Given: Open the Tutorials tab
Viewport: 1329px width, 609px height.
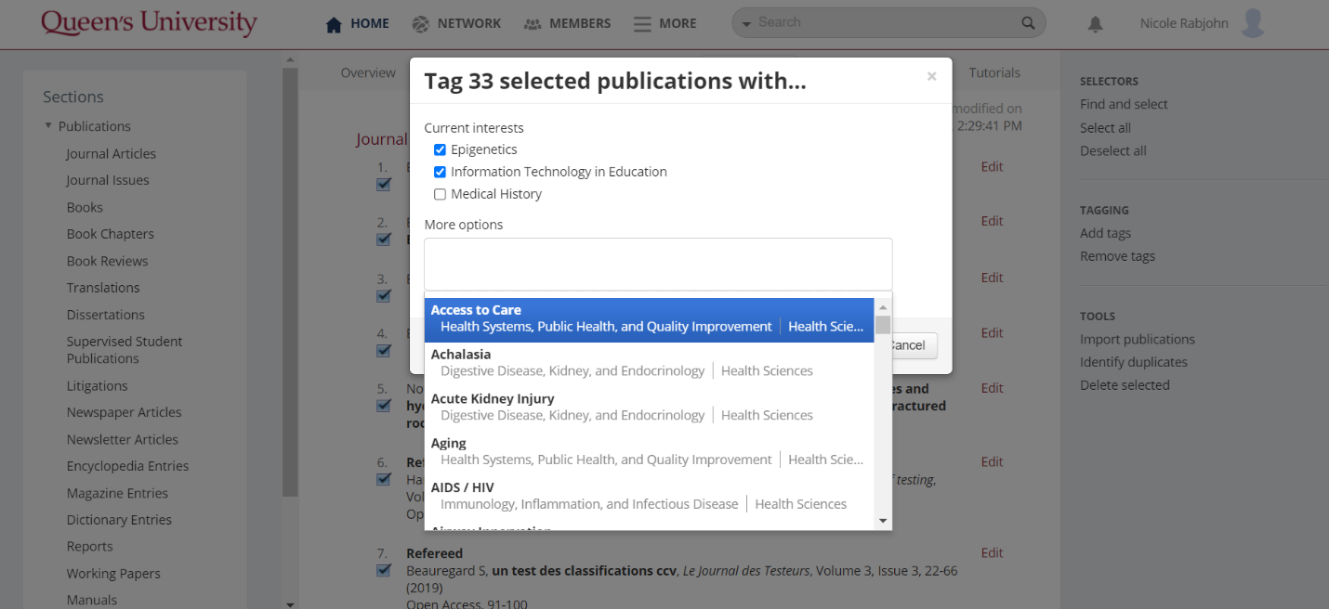Looking at the screenshot, I should pos(994,72).
